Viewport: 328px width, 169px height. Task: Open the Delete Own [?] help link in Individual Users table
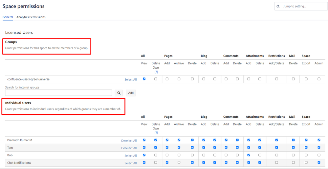(156, 132)
